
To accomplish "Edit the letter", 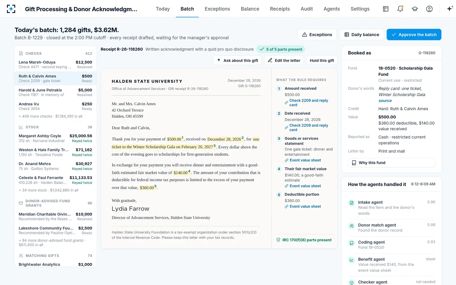I will (284, 60).
